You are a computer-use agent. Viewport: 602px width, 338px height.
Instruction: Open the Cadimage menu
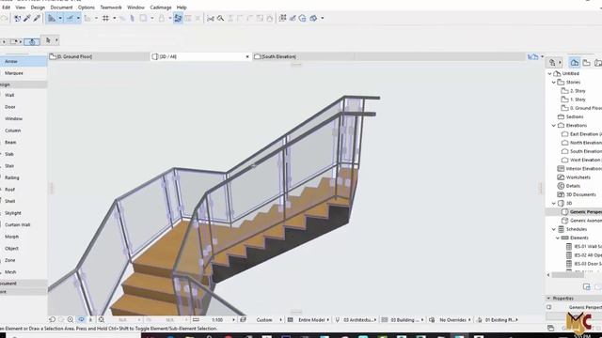tap(161, 8)
